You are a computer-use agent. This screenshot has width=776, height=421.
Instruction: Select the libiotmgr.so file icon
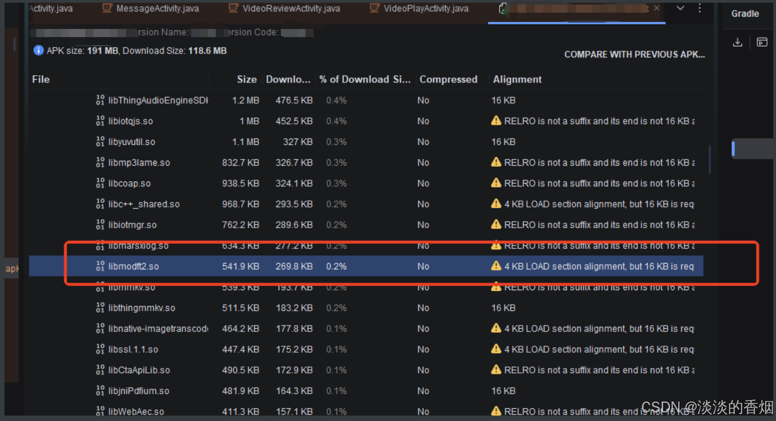(100, 225)
